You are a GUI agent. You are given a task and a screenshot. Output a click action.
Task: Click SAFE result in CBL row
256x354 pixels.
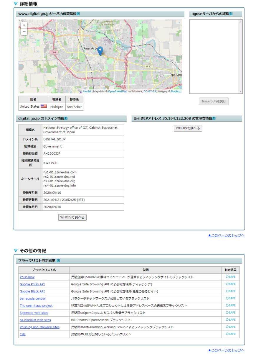[231, 334]
